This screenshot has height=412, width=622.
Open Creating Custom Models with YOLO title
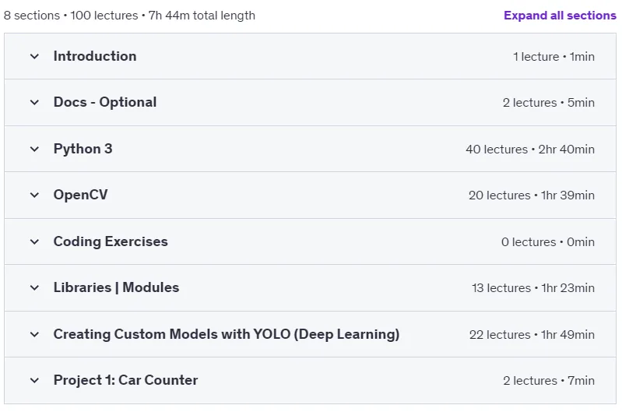click(227, 334)
